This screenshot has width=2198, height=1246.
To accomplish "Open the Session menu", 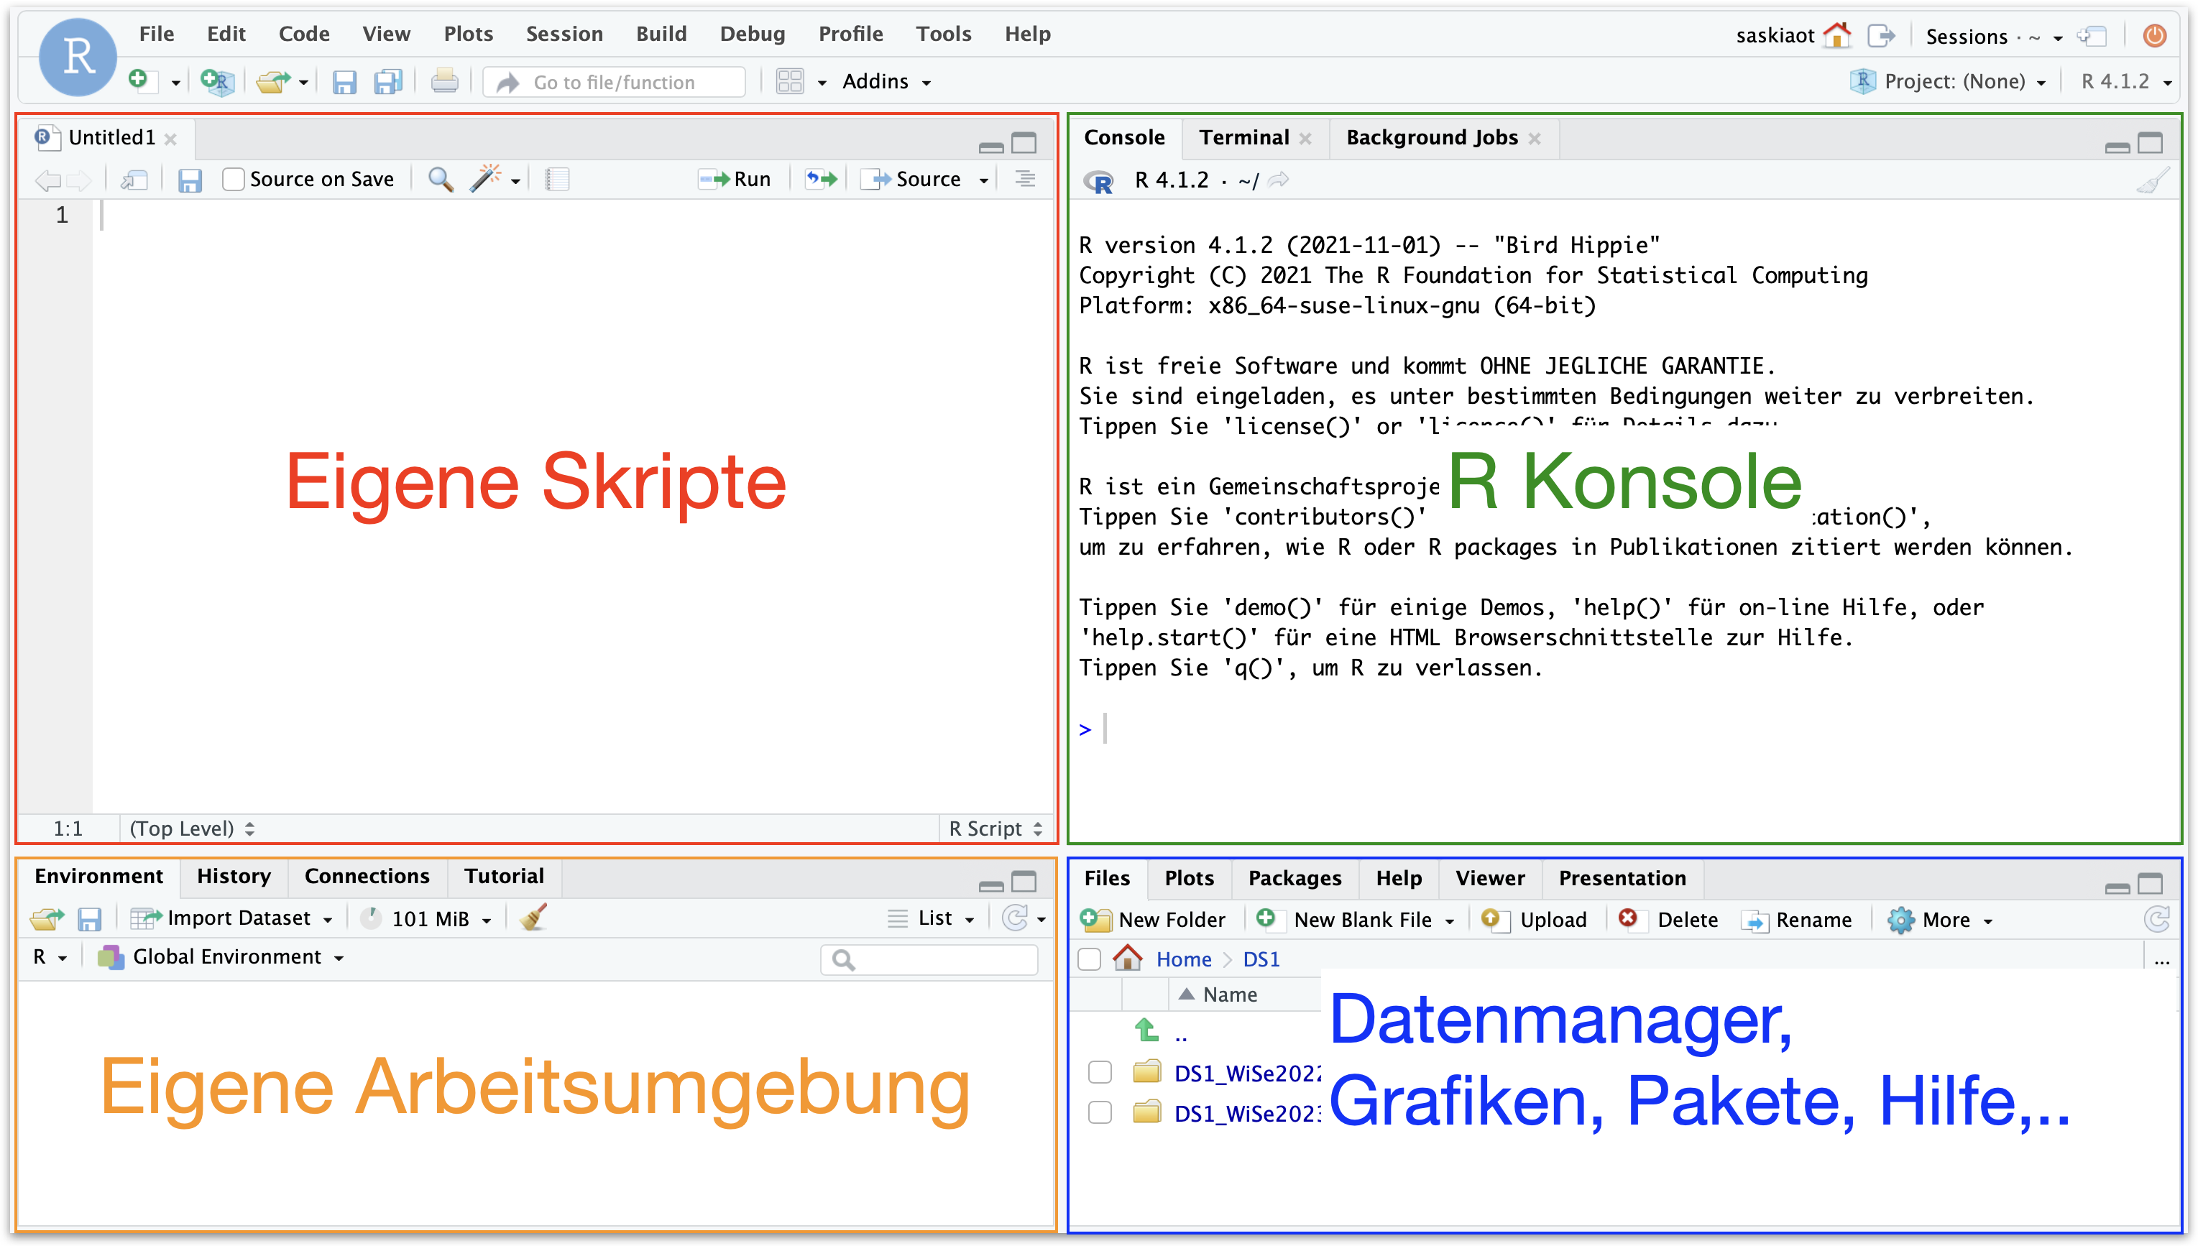I will (x=564, y=33).
